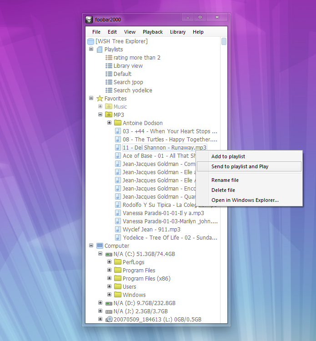Expand the J: drive node
This screenshot has height=341, width=316.
(100, 311)
